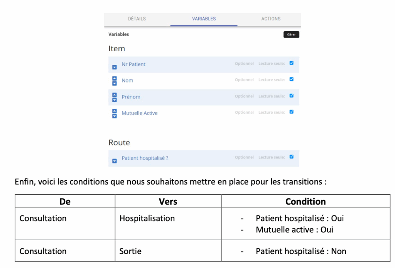Move Prénom variable down
The height and width of the screenshot is (268, 395).
coord(114,99)
